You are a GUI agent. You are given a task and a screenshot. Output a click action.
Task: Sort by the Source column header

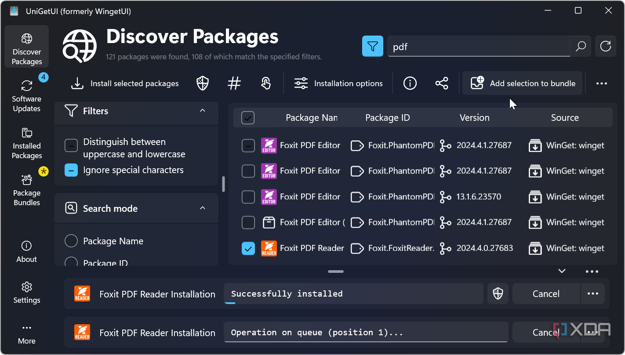click(x=565, y=118)
